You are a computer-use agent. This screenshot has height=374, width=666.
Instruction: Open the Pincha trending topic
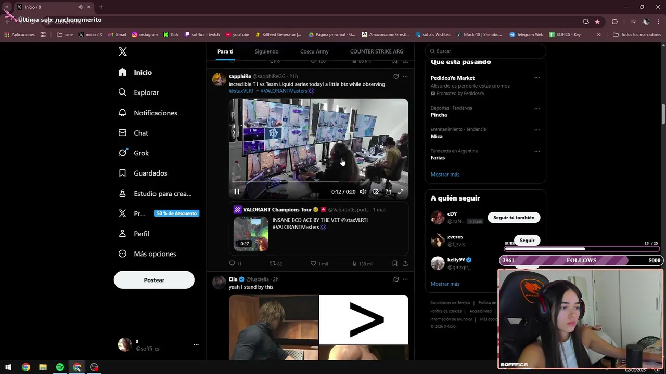coord(439,115)
